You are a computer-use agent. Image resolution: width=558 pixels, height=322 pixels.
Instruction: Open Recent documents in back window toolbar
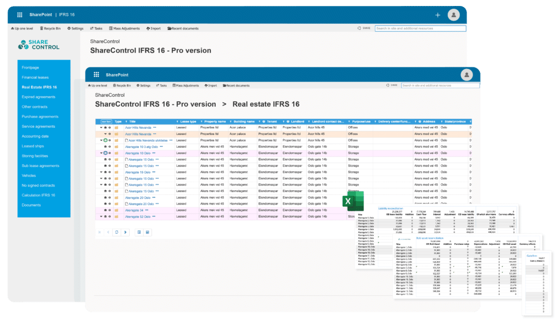click(x=183, y=28)
